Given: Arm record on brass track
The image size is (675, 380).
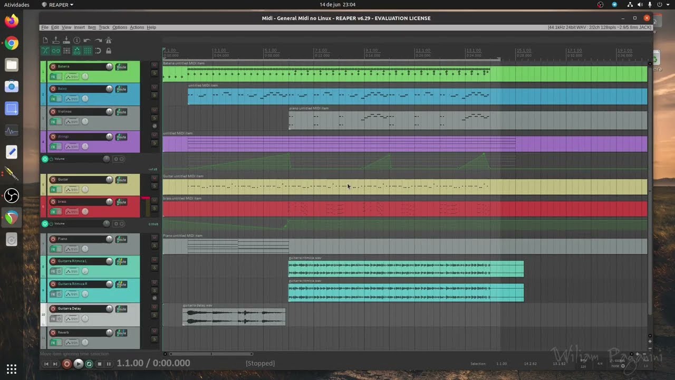Looking at the screenshot, I should [x=53, y=202].
